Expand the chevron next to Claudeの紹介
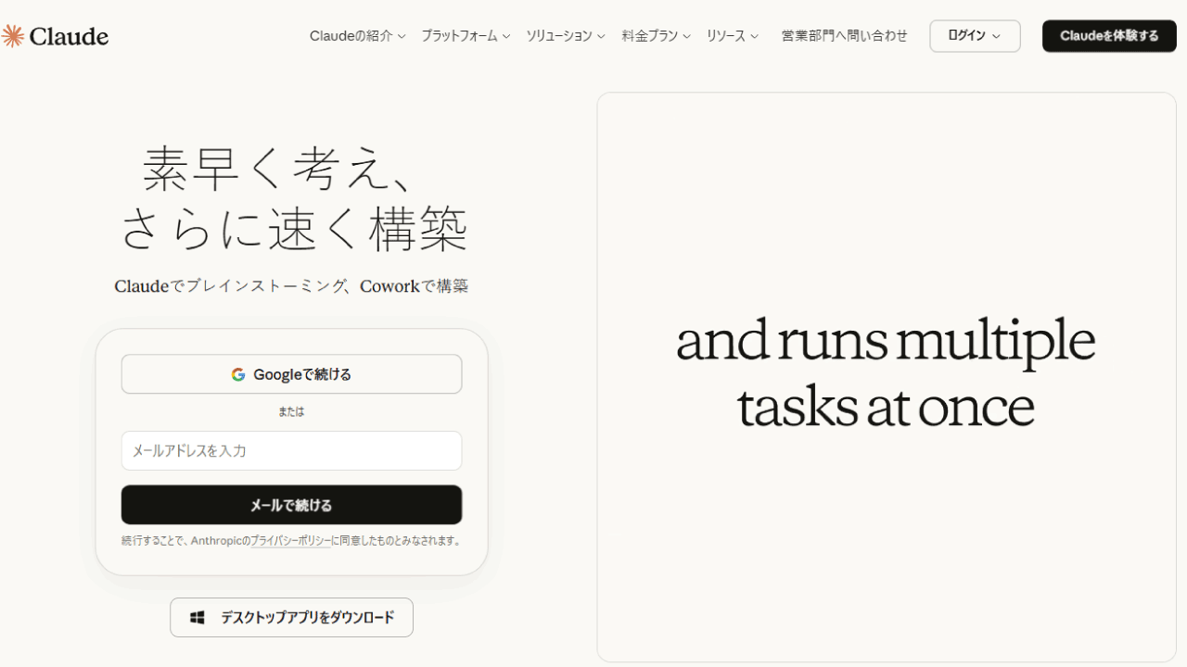The image size is (1187, 667). coord(402,37)
